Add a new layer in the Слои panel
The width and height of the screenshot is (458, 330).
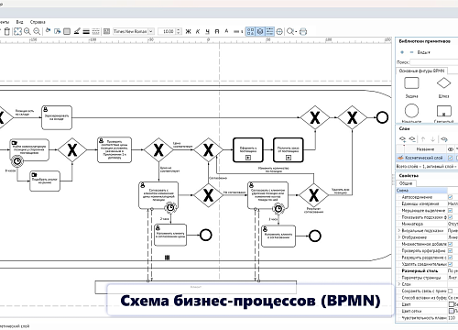(402, 139)
